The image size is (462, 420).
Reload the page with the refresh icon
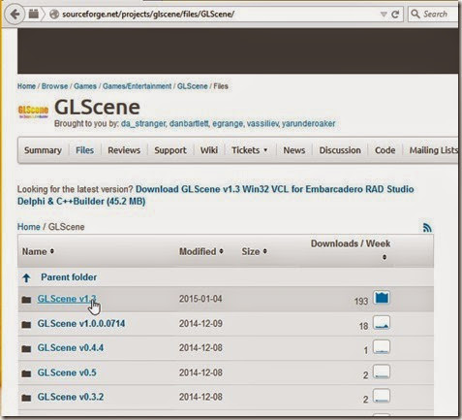[395, 15]
